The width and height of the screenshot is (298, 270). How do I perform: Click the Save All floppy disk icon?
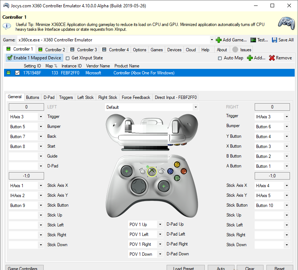click(275, 40)
